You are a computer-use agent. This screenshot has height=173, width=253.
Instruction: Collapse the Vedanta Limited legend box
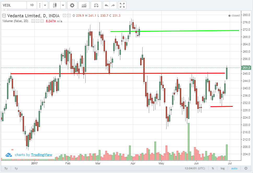tap(4, 16)
